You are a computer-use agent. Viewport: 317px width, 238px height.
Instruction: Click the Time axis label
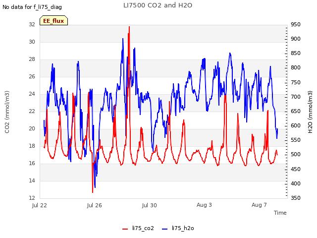click(x=280, y=213)
